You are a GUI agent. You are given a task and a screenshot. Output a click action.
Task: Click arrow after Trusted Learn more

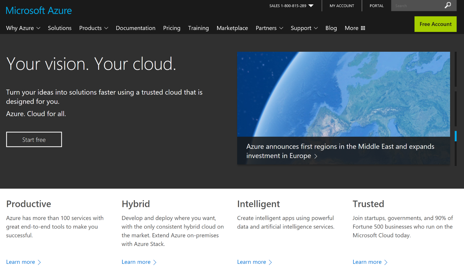click(386, 262)
